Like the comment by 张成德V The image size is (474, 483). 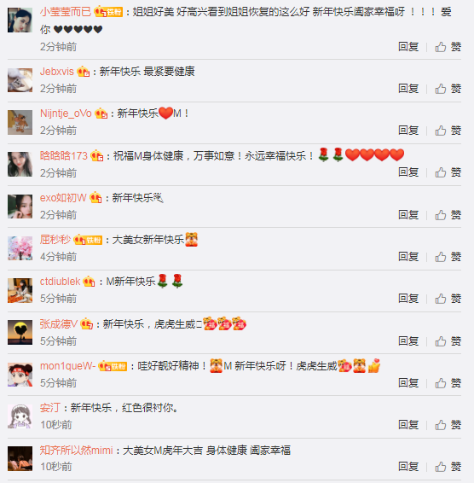(x=448, y=341)
